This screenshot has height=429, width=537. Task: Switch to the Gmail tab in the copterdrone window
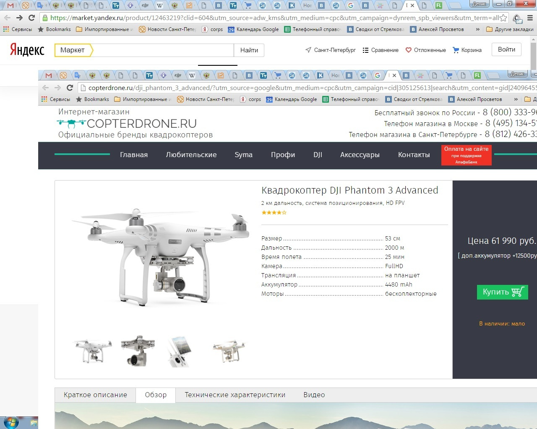(x=49, y=75)
